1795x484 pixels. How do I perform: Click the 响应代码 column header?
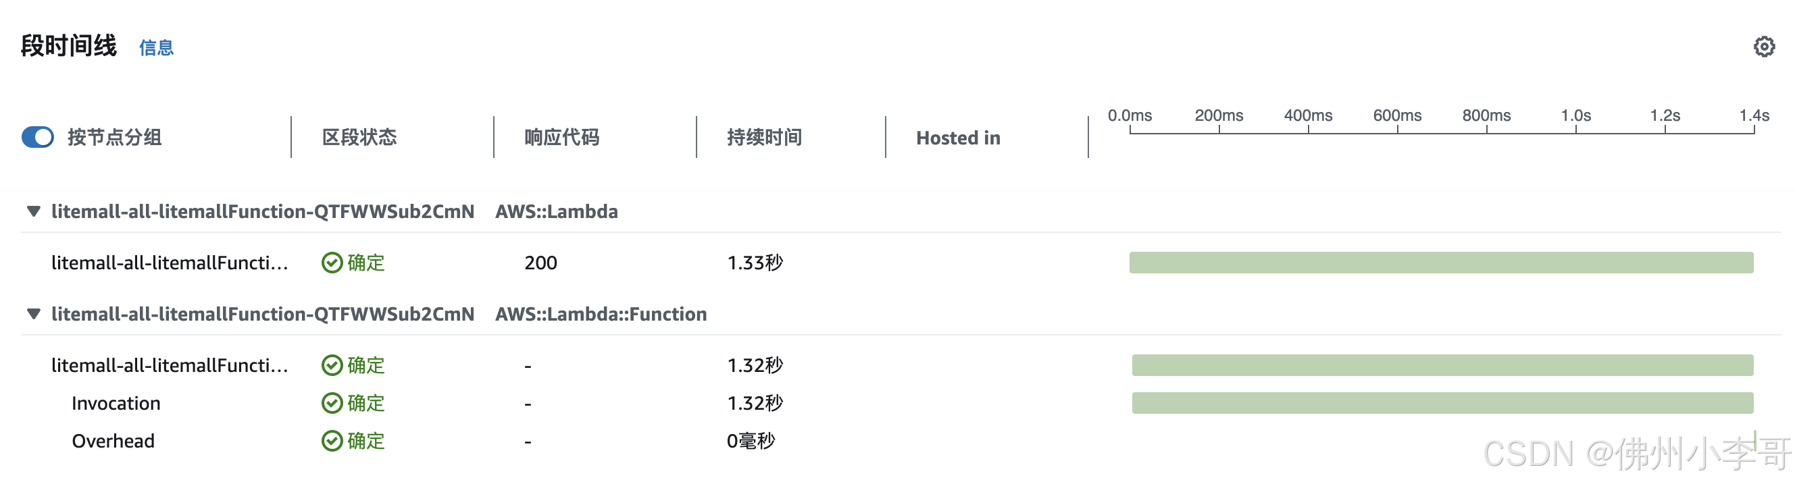(x=561, y=137)
